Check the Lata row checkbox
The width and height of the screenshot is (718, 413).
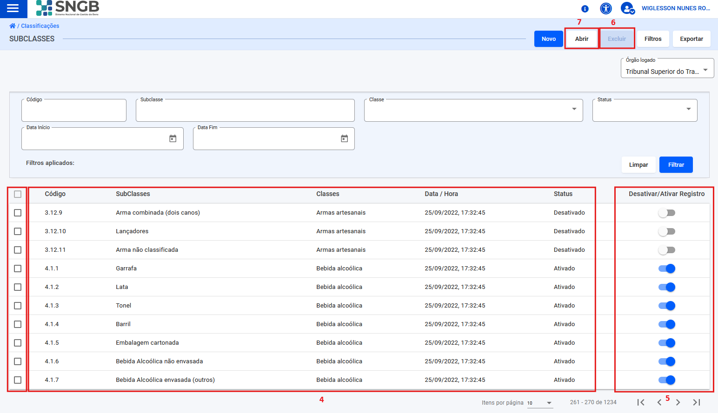pyautogui.click(x=18, y=287)
